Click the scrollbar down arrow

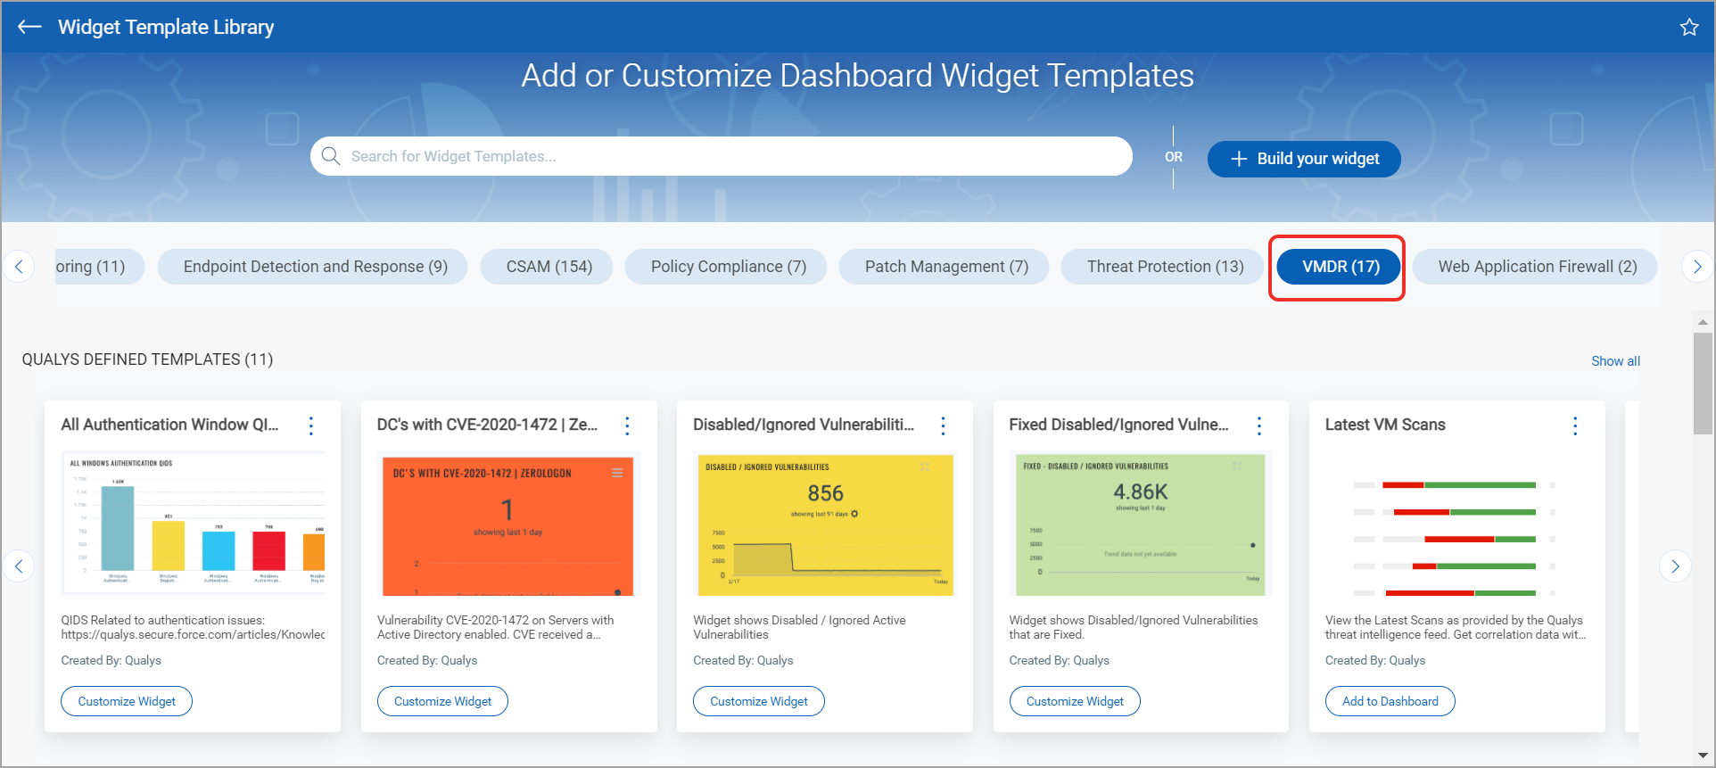[x=1703, y=756]
